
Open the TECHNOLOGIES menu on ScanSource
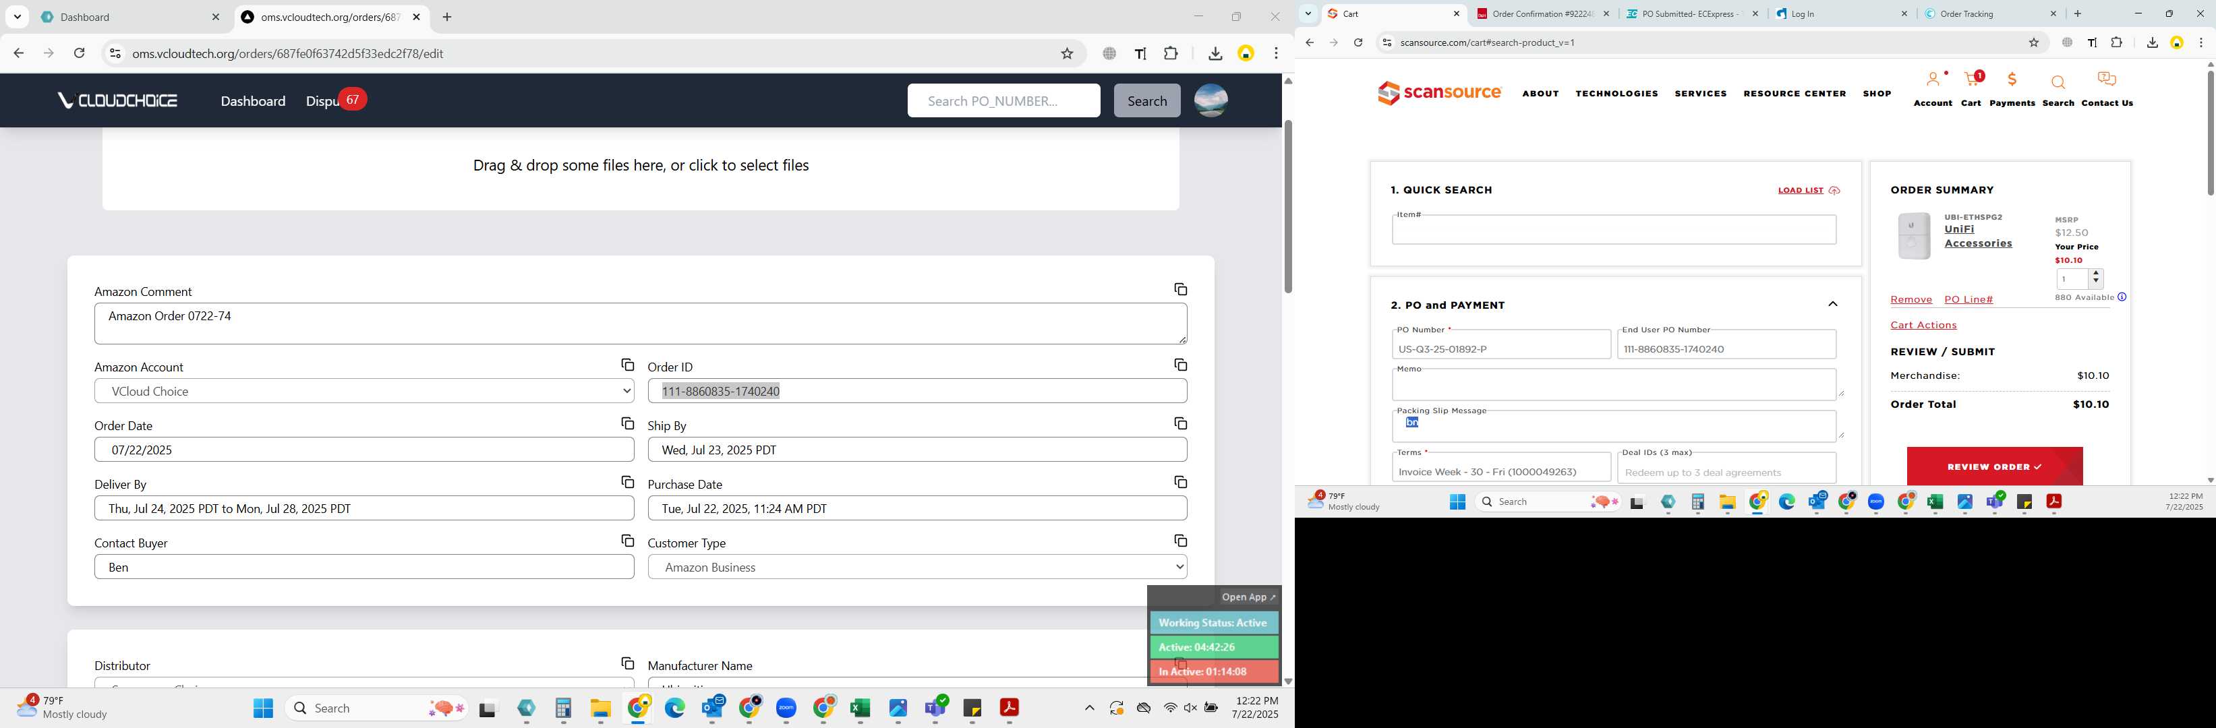pyautogui.click(x=1616, y=94)
